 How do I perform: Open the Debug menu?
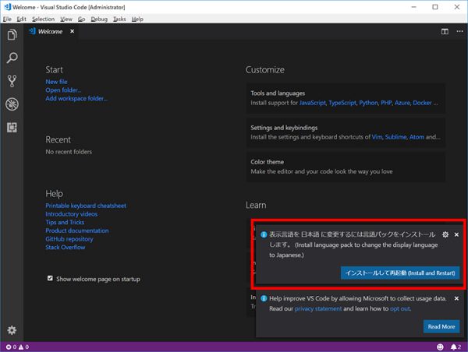coord(99,19)
